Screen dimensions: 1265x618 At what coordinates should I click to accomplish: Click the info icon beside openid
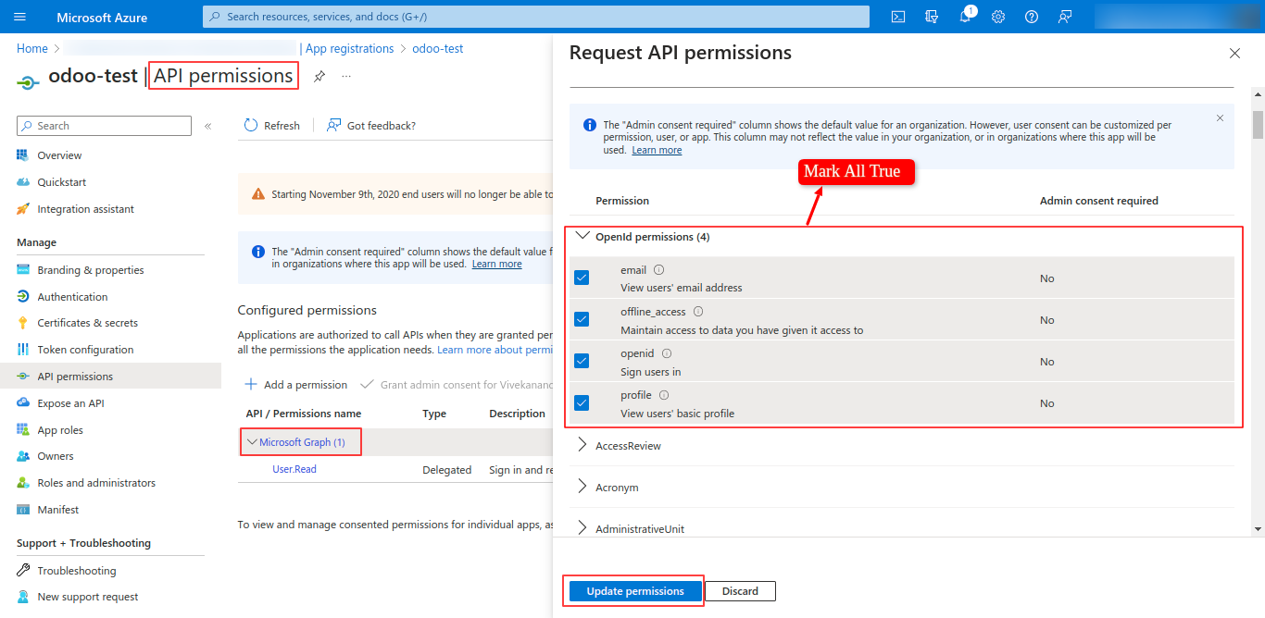coord(667,353)
